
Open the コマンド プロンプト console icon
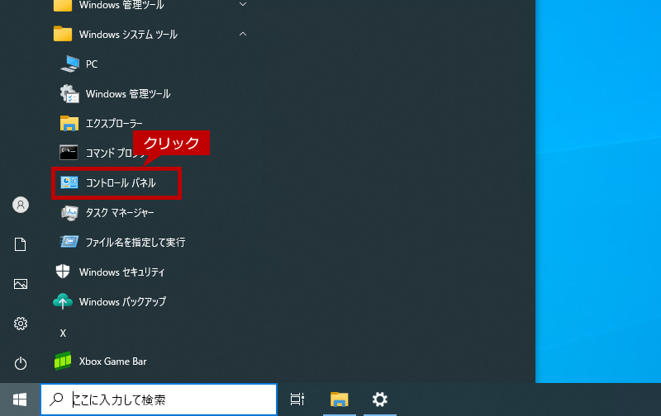69,153
